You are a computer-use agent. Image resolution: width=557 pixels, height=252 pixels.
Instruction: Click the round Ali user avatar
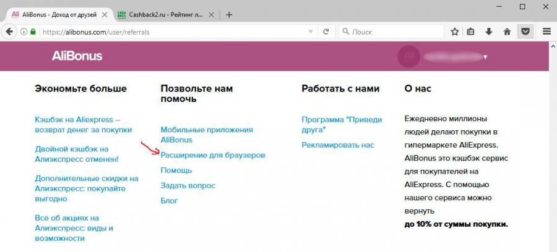408,56
